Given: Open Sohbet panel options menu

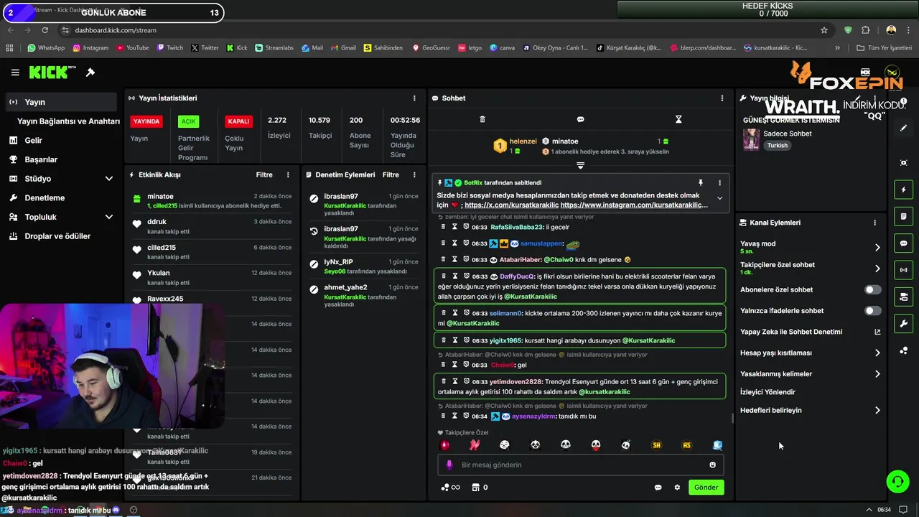Looking at the screenshot, I should coord(722,98).
